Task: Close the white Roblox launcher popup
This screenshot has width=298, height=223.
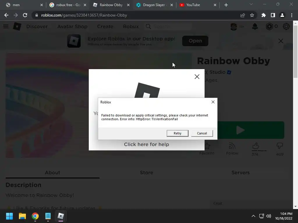Action: (x=197, y=77)
